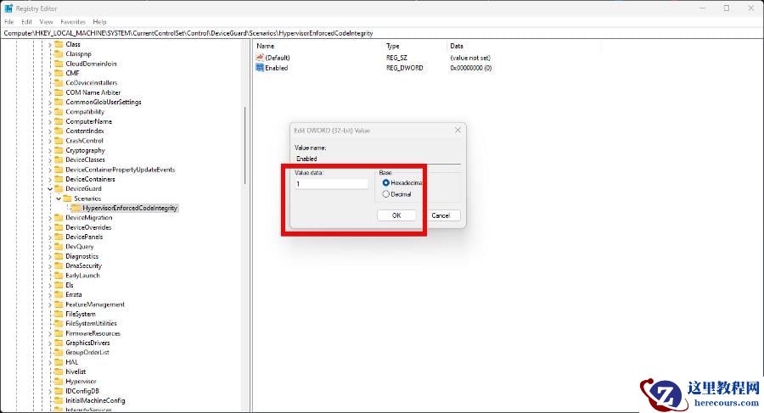Expand the COM Name Arbiter key

[50, 92]
